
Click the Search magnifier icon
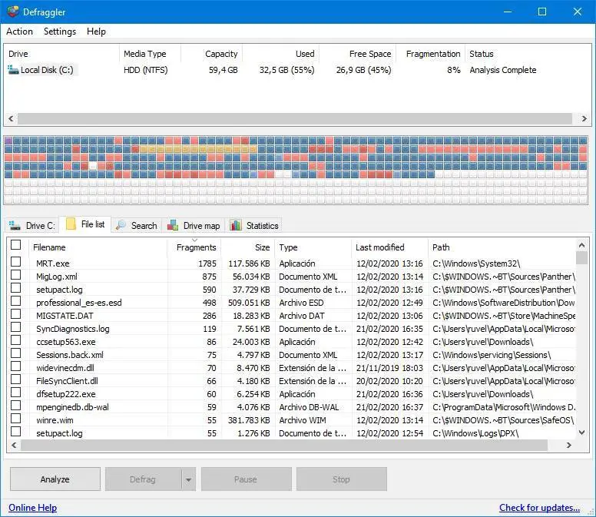click(x=121, y=225)
